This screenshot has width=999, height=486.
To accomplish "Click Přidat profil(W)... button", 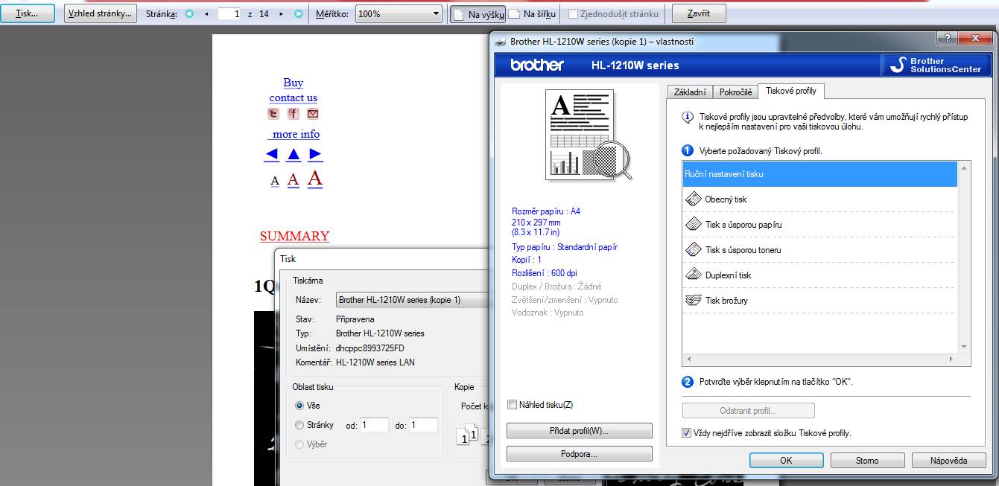I will click(x=580, y=431).
